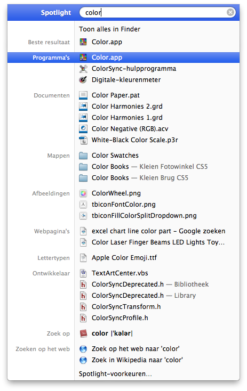
Task: Select 'Toon alles in Finder'
Action: [x=109, y=29]
